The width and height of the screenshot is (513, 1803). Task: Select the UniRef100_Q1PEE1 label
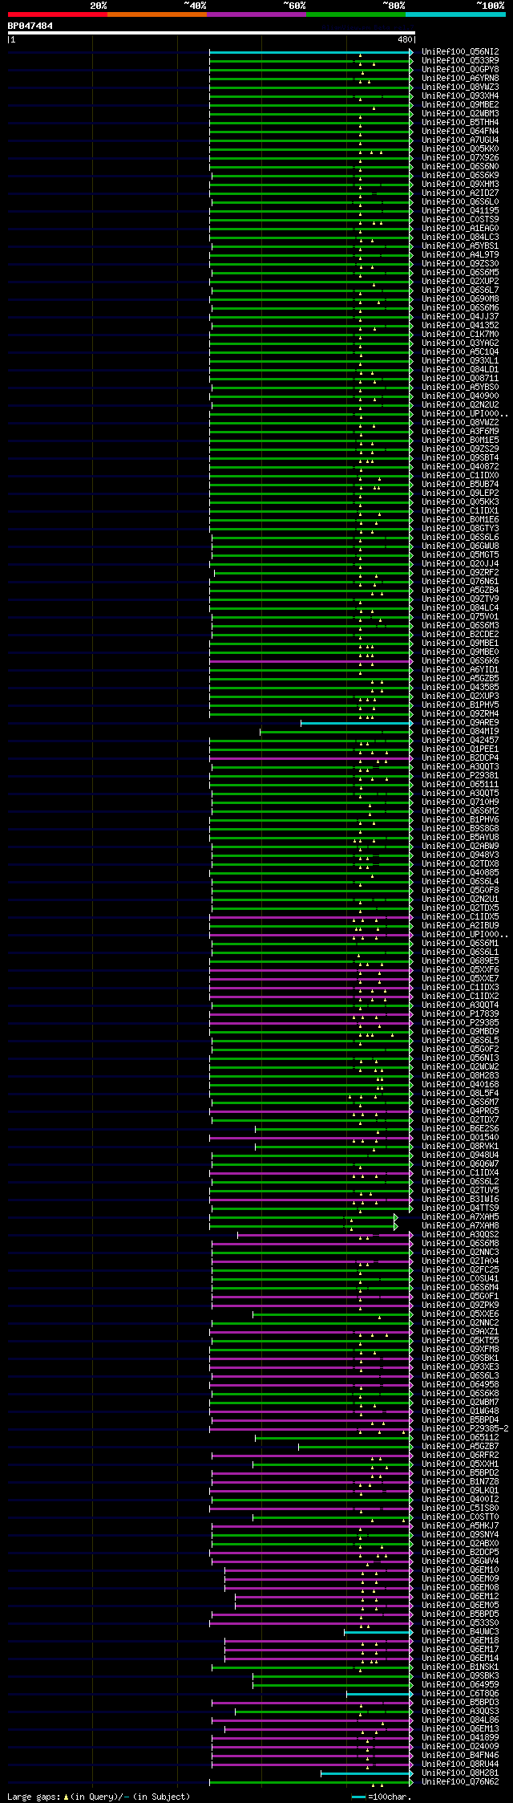pyautogui.click(x=460, y=749)
